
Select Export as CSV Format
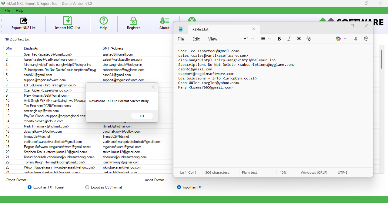coord(87,187)
